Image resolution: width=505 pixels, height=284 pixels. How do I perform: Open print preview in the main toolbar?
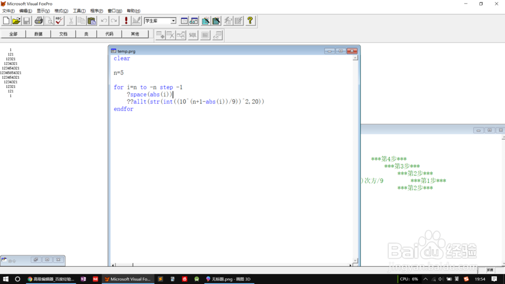(x=49, y=21)
